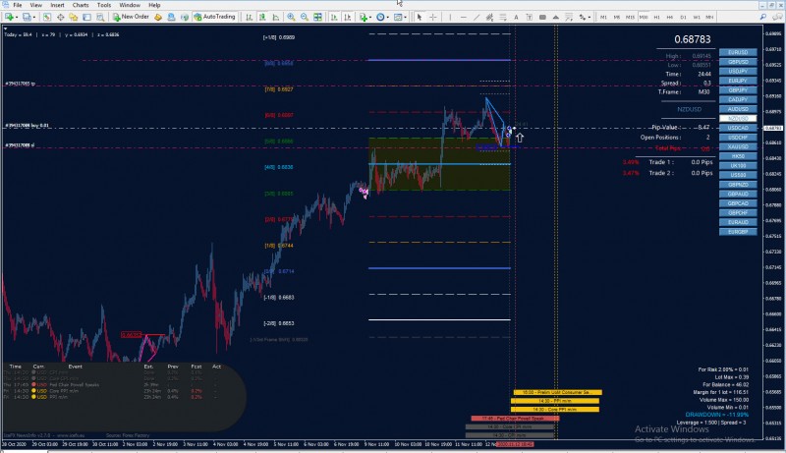Toggle the Chart Shift icon

348,17
